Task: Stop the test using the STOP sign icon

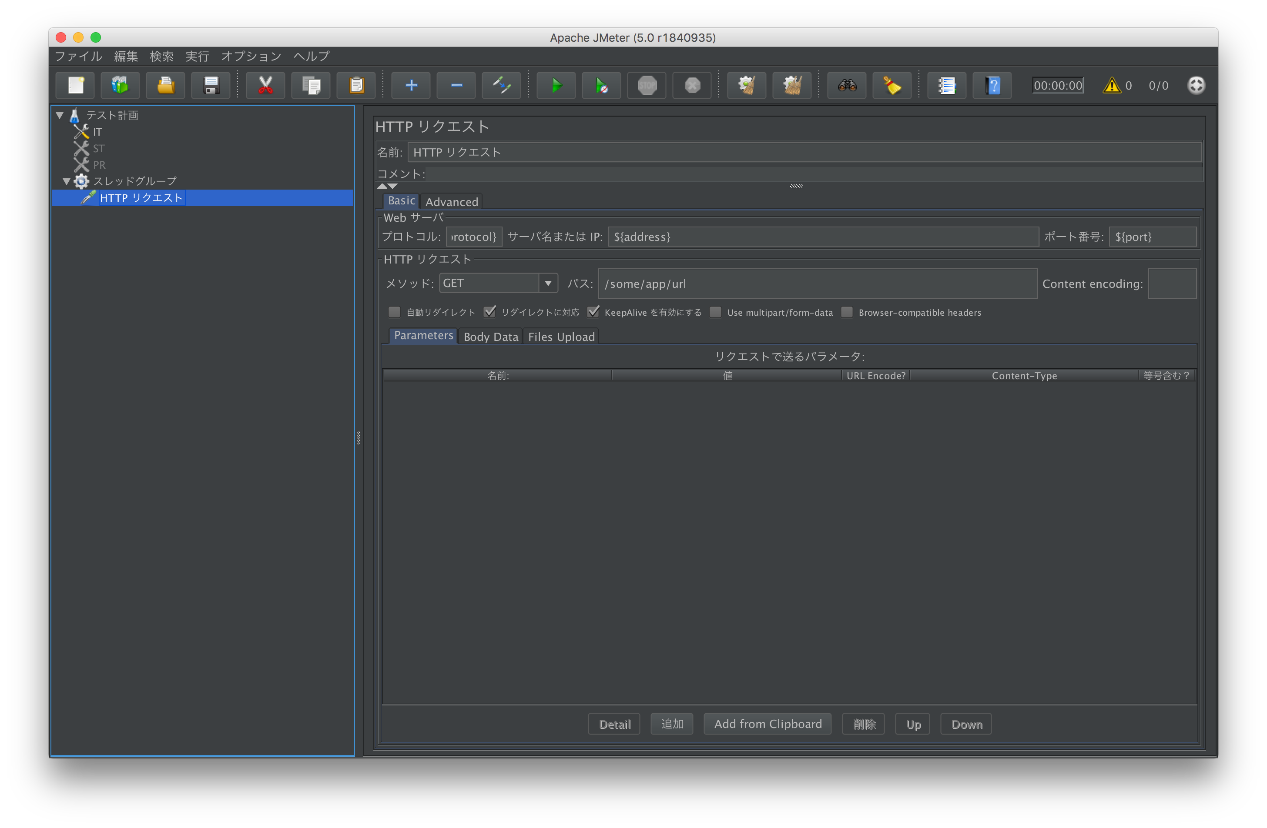Action: point(646,85)
